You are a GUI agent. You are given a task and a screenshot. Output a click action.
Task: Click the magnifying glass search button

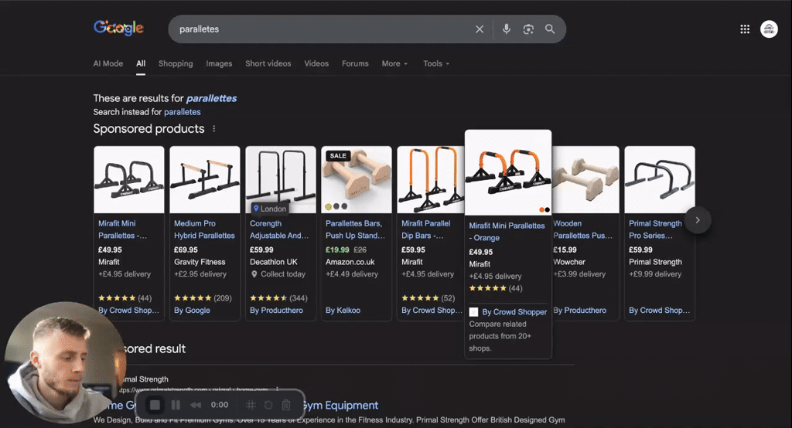pos(550,29)
